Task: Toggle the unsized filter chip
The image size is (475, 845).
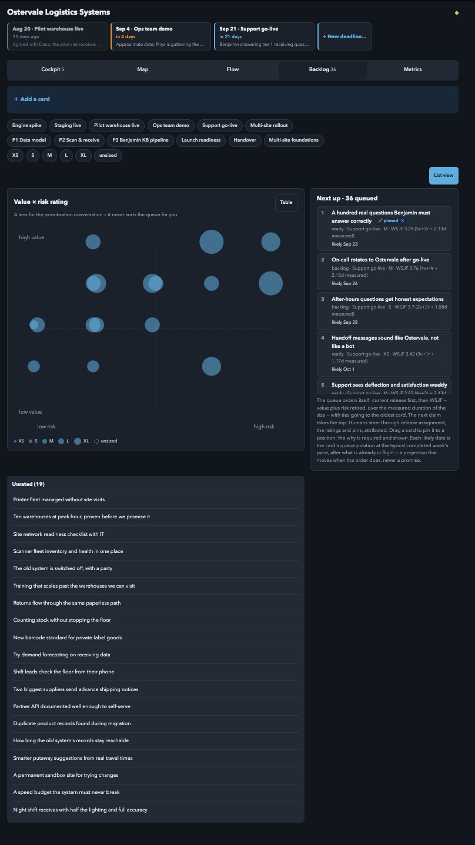Action: pos(108,156)
